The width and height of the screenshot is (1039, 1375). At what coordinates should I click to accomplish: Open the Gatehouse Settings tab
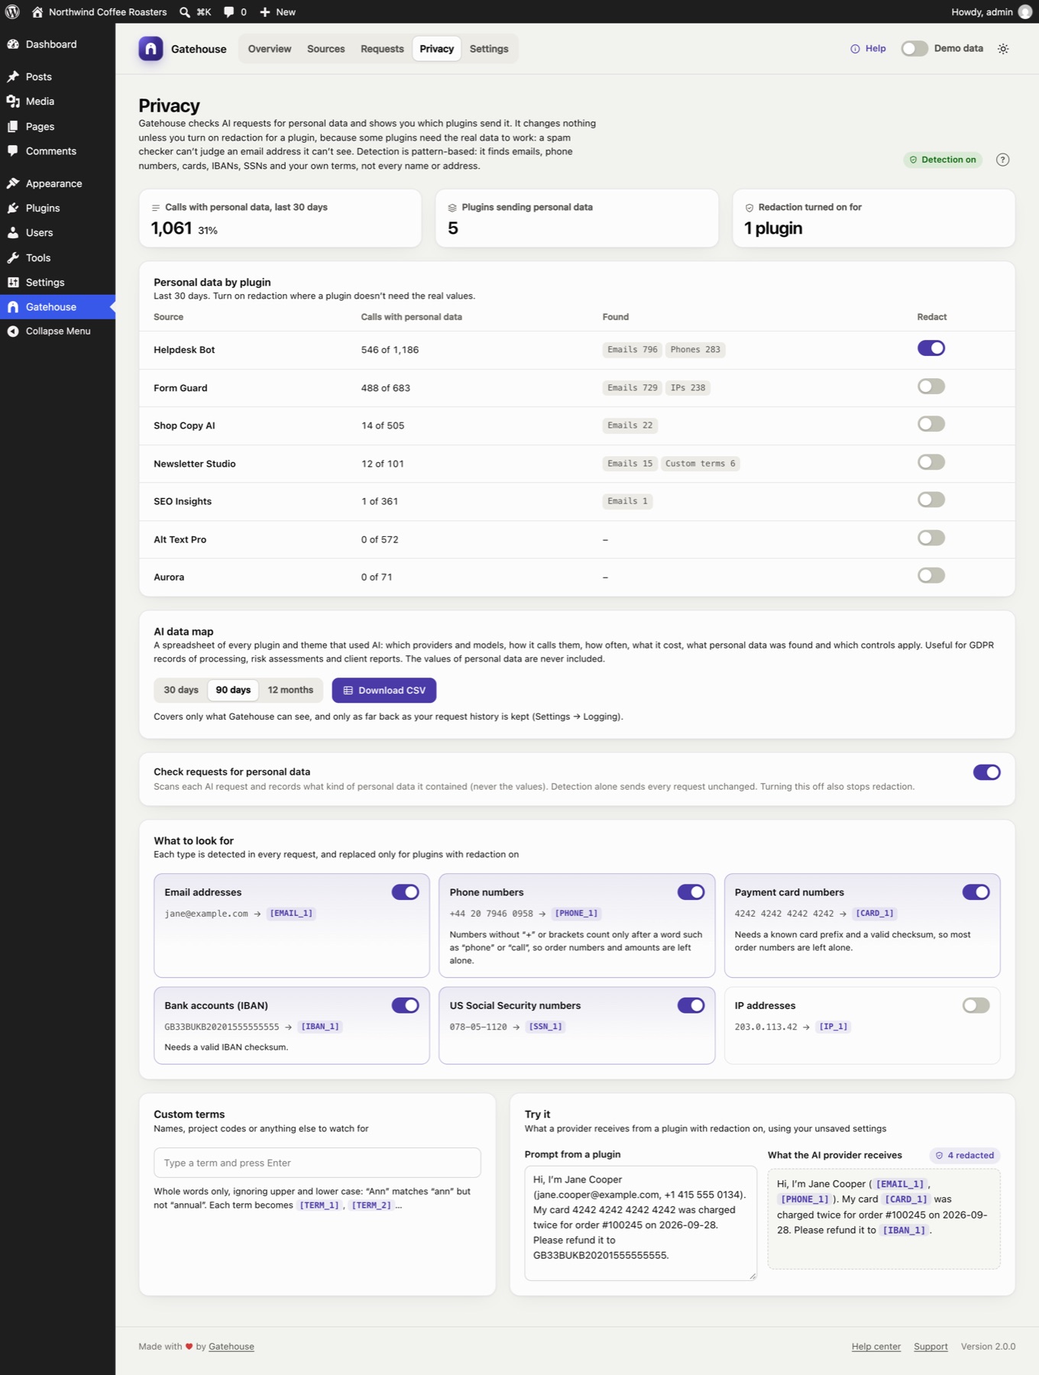[x=489, y=49]
